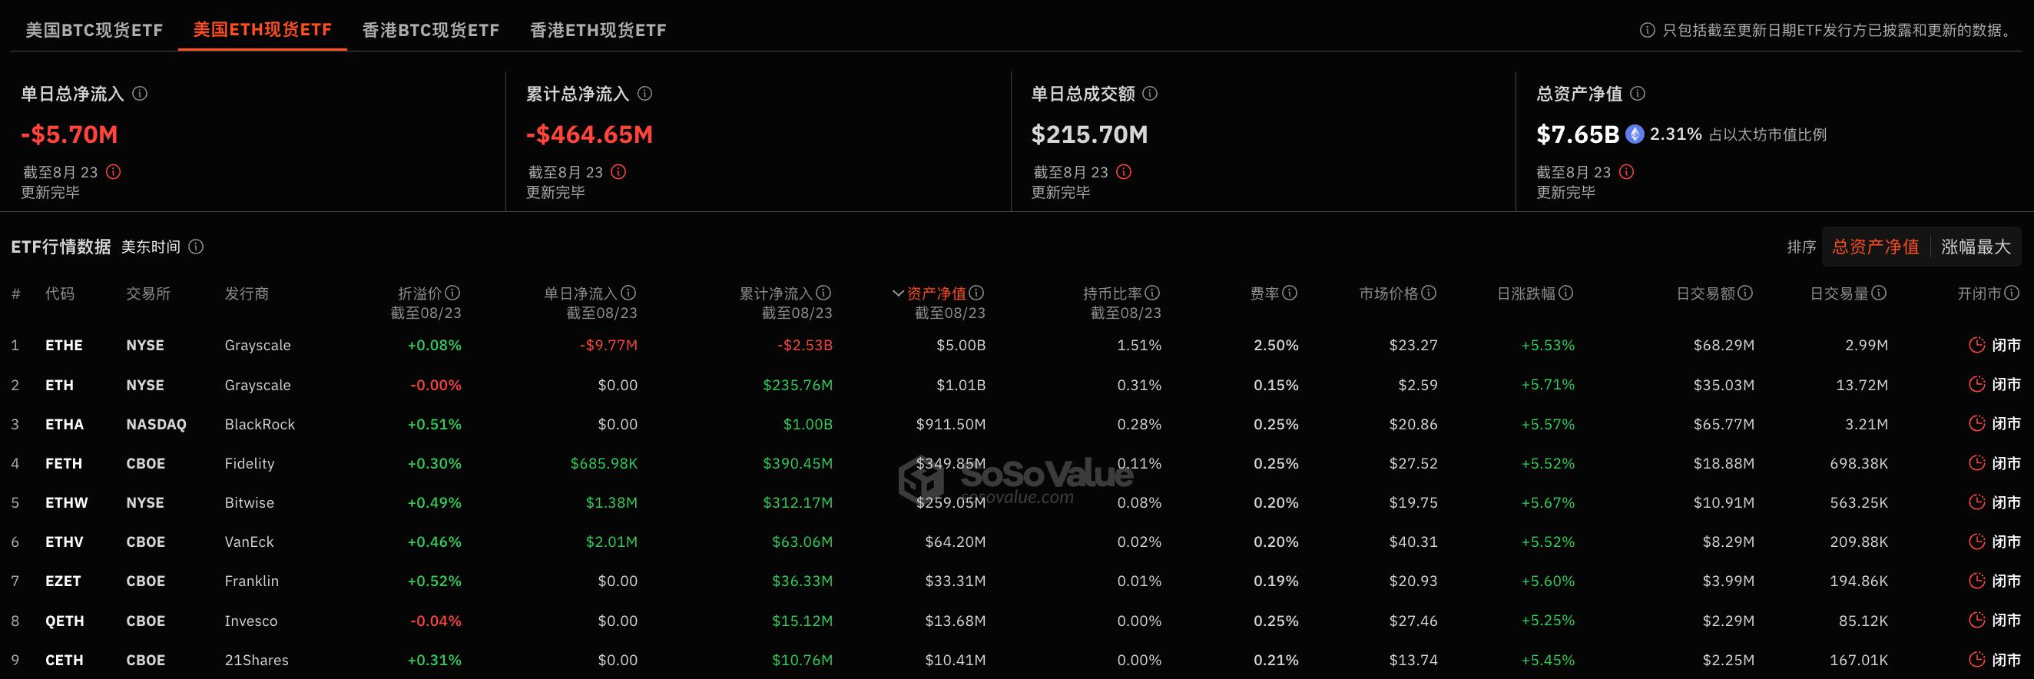Open info icon next to 总资产净值 heading
The width and height of the screenshot is (2034, 679).
pyautogui.click(x=1638, y=93)
